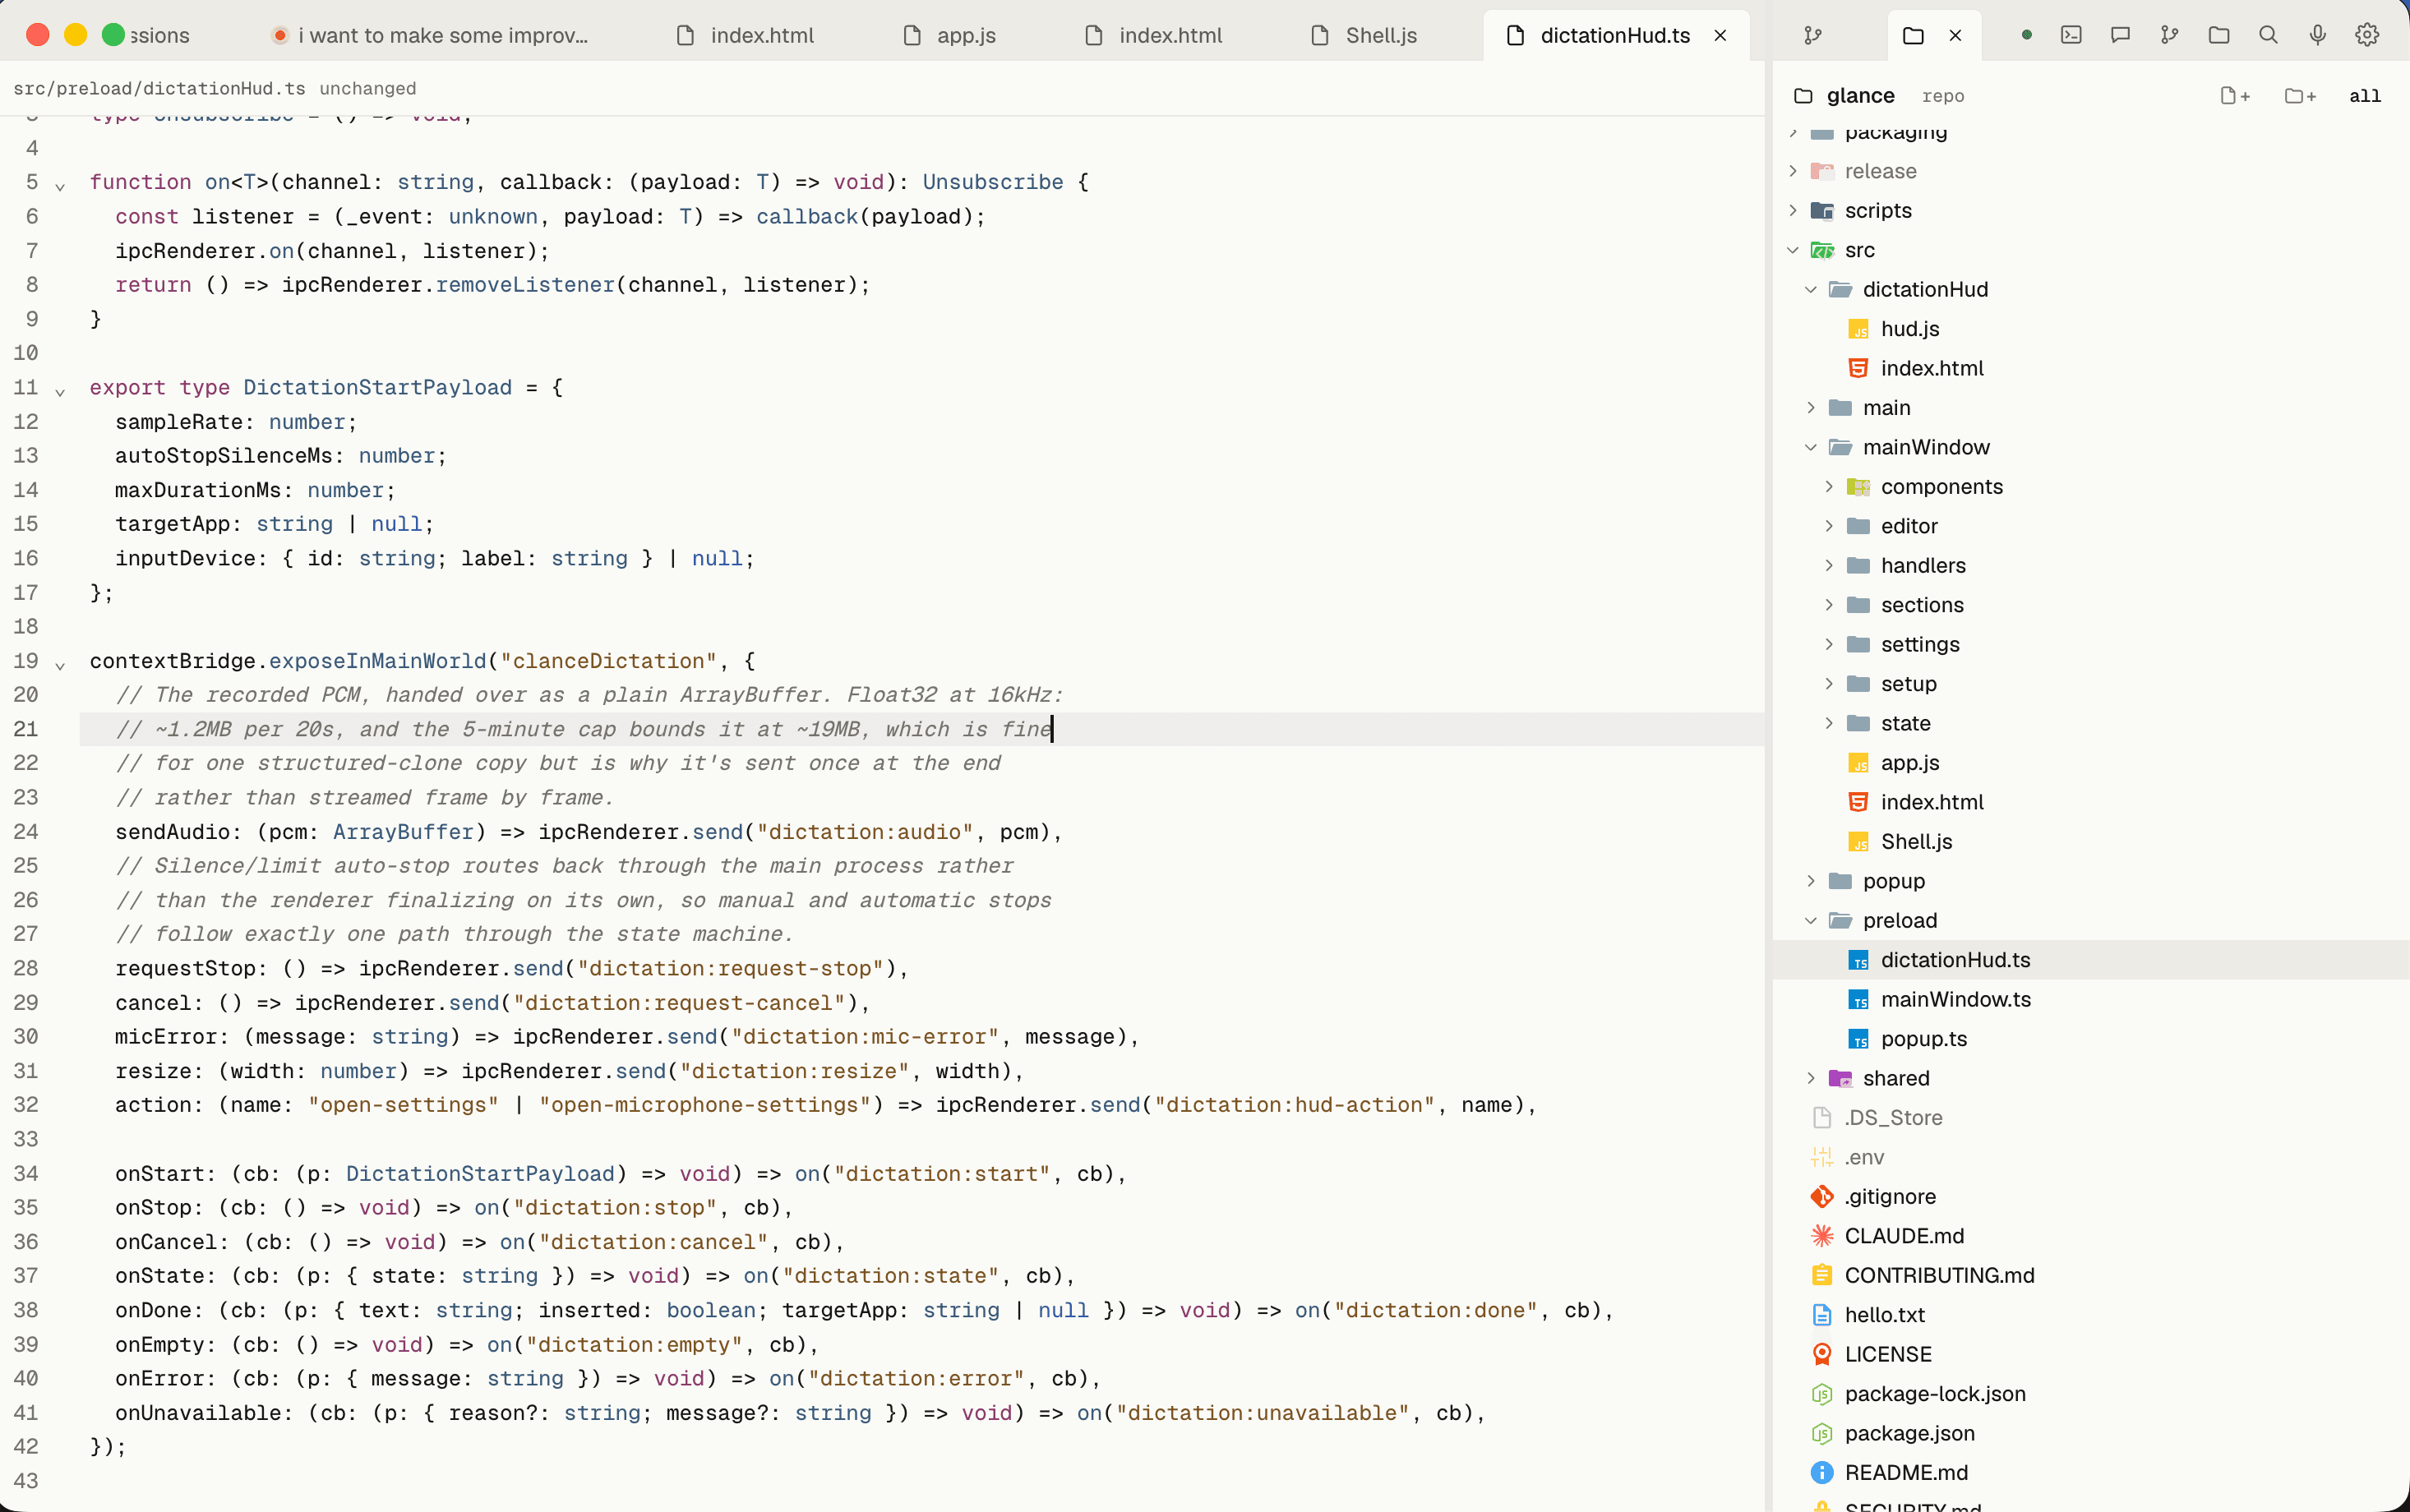Switch to the git branch panel tab
Viewport: 2410px width, 1512px height.
tap(1813, 35)
